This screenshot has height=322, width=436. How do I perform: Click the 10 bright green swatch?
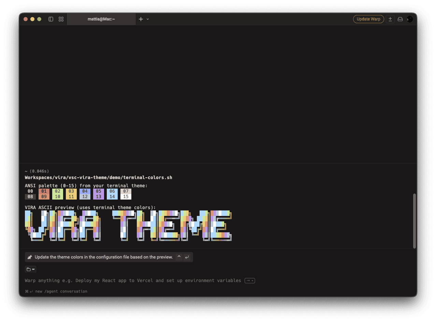tap(58, 197)
